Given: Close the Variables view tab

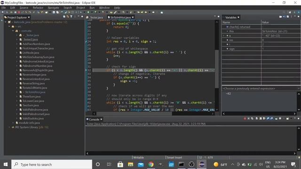Looking at the screenshot, I should 238,17.
